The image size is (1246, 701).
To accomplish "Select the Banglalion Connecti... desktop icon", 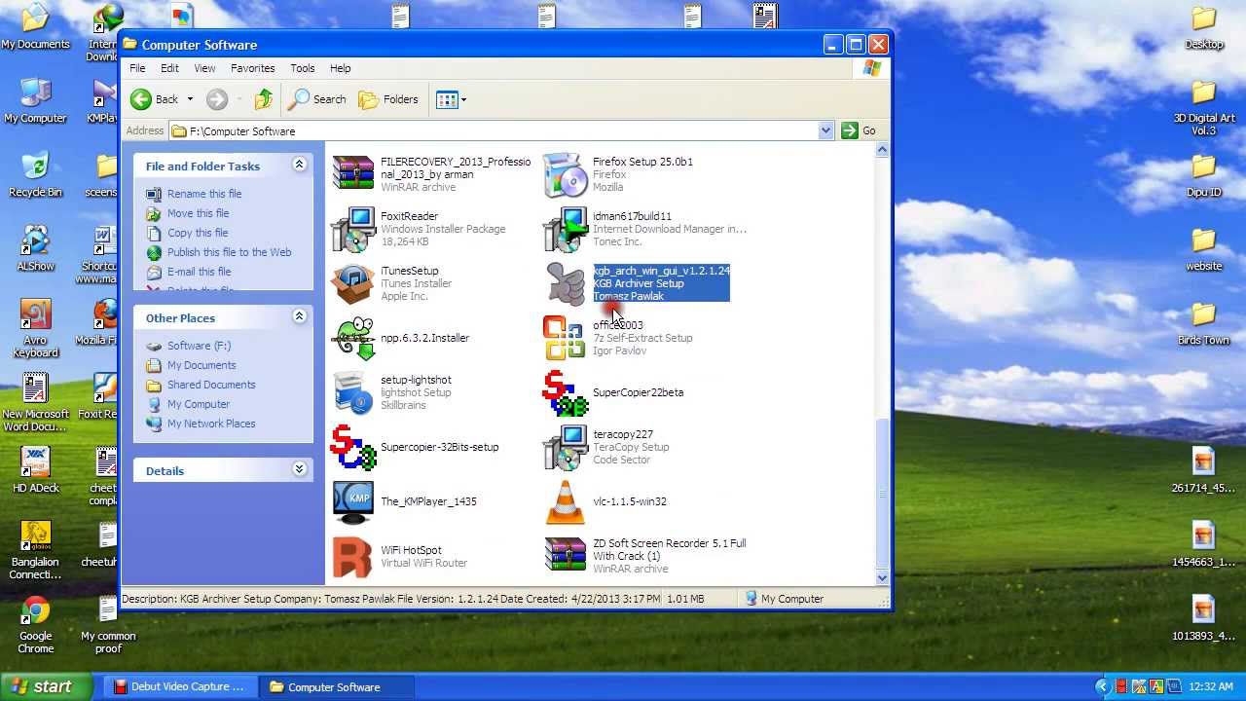I will tap(35, 537).
